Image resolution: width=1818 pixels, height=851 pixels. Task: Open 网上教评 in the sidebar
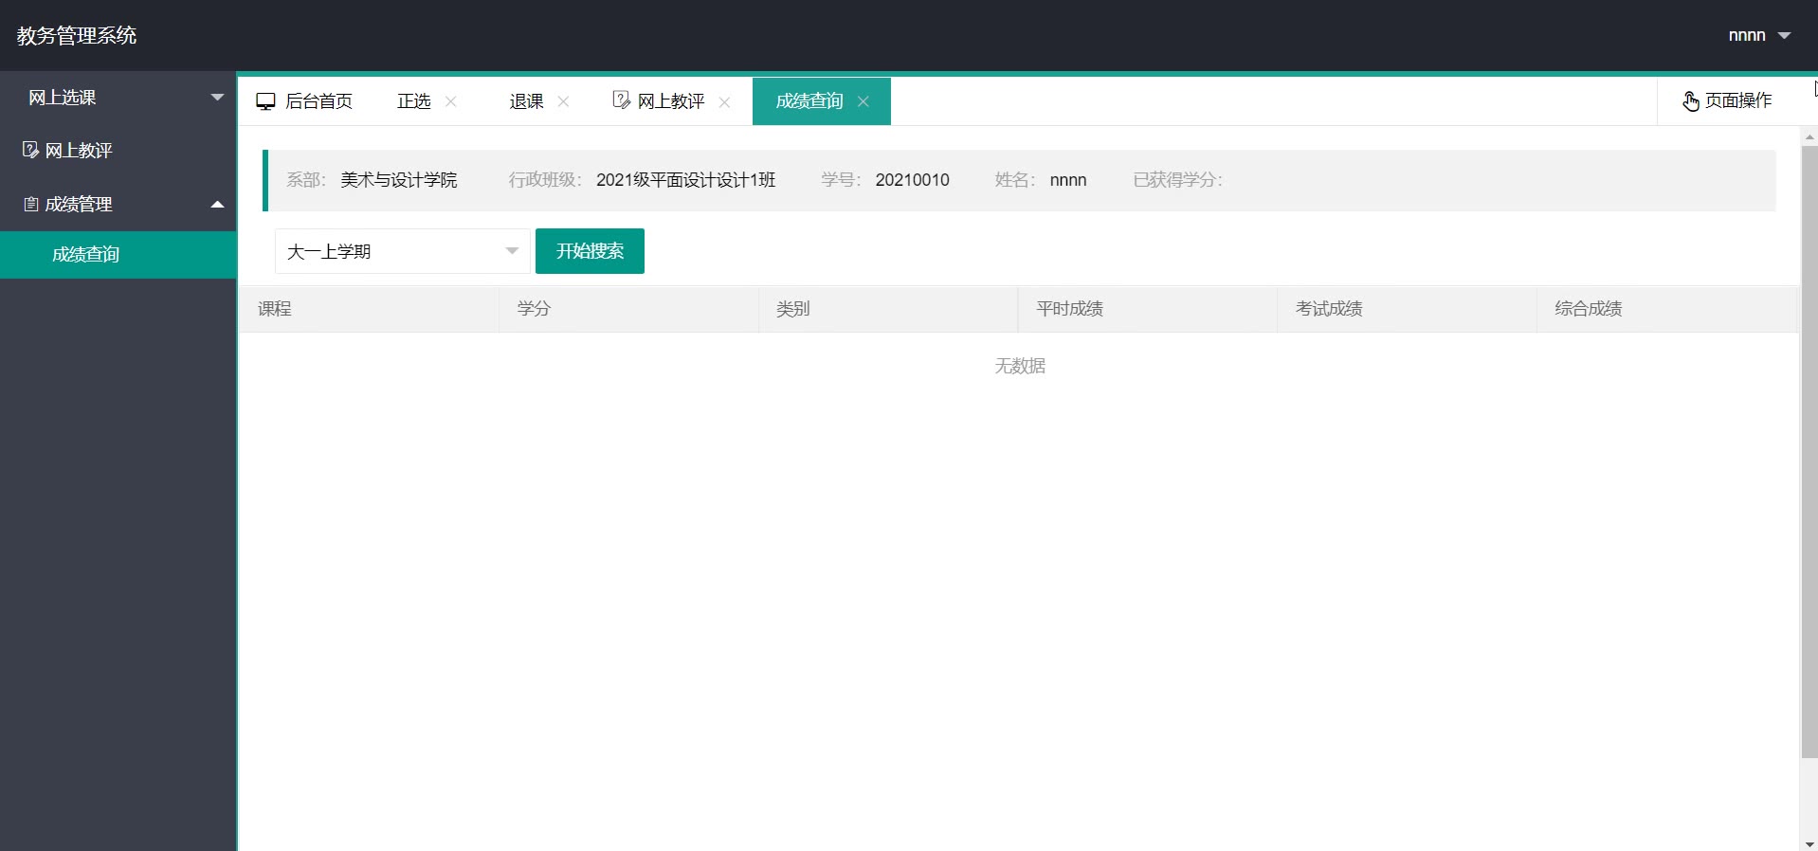(118, 150)
